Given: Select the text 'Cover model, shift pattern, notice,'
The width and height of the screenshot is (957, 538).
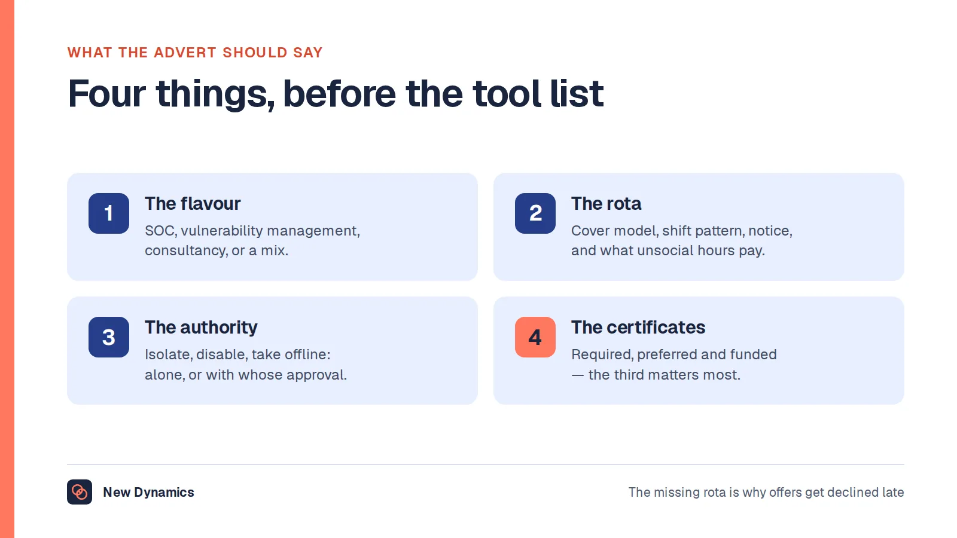Looking at the screenshot, I should 682,231.
